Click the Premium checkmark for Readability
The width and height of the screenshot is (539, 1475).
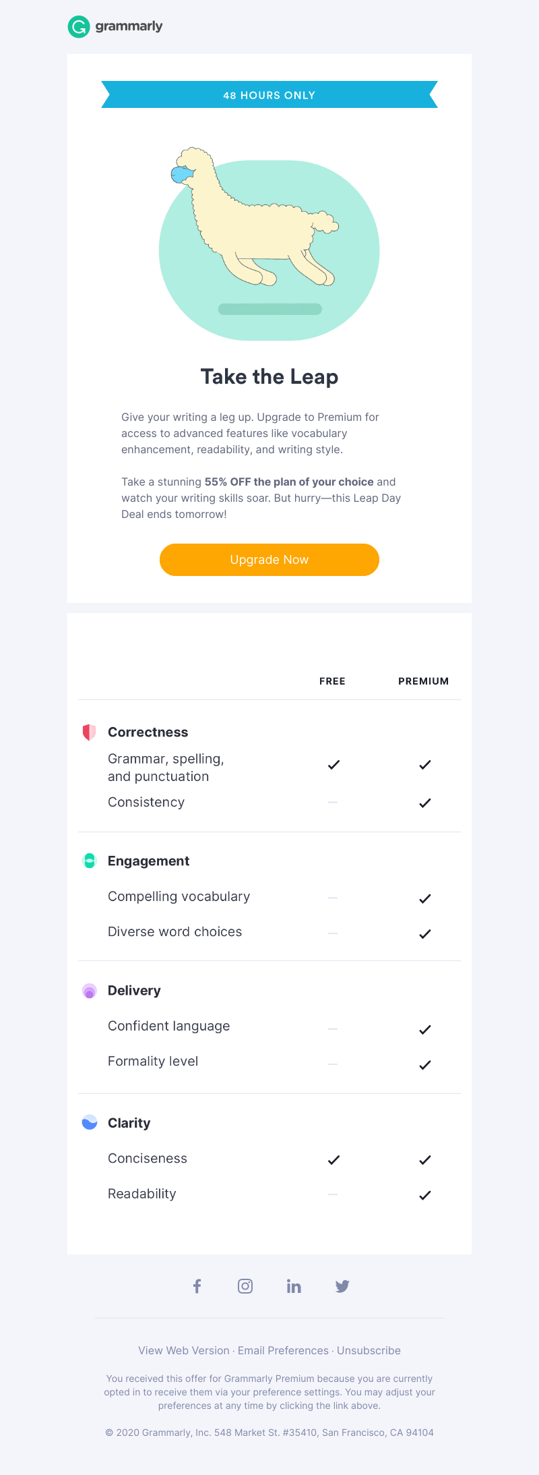[424, 1194]
